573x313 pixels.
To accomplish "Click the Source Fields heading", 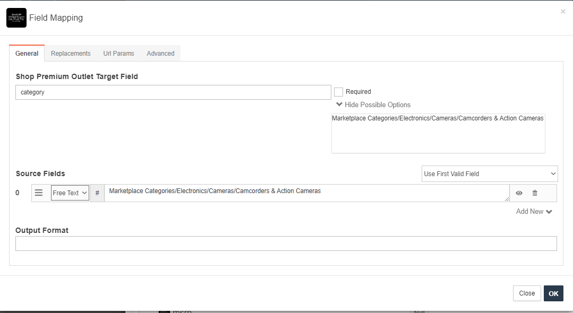I will click(x=40, y=174).
